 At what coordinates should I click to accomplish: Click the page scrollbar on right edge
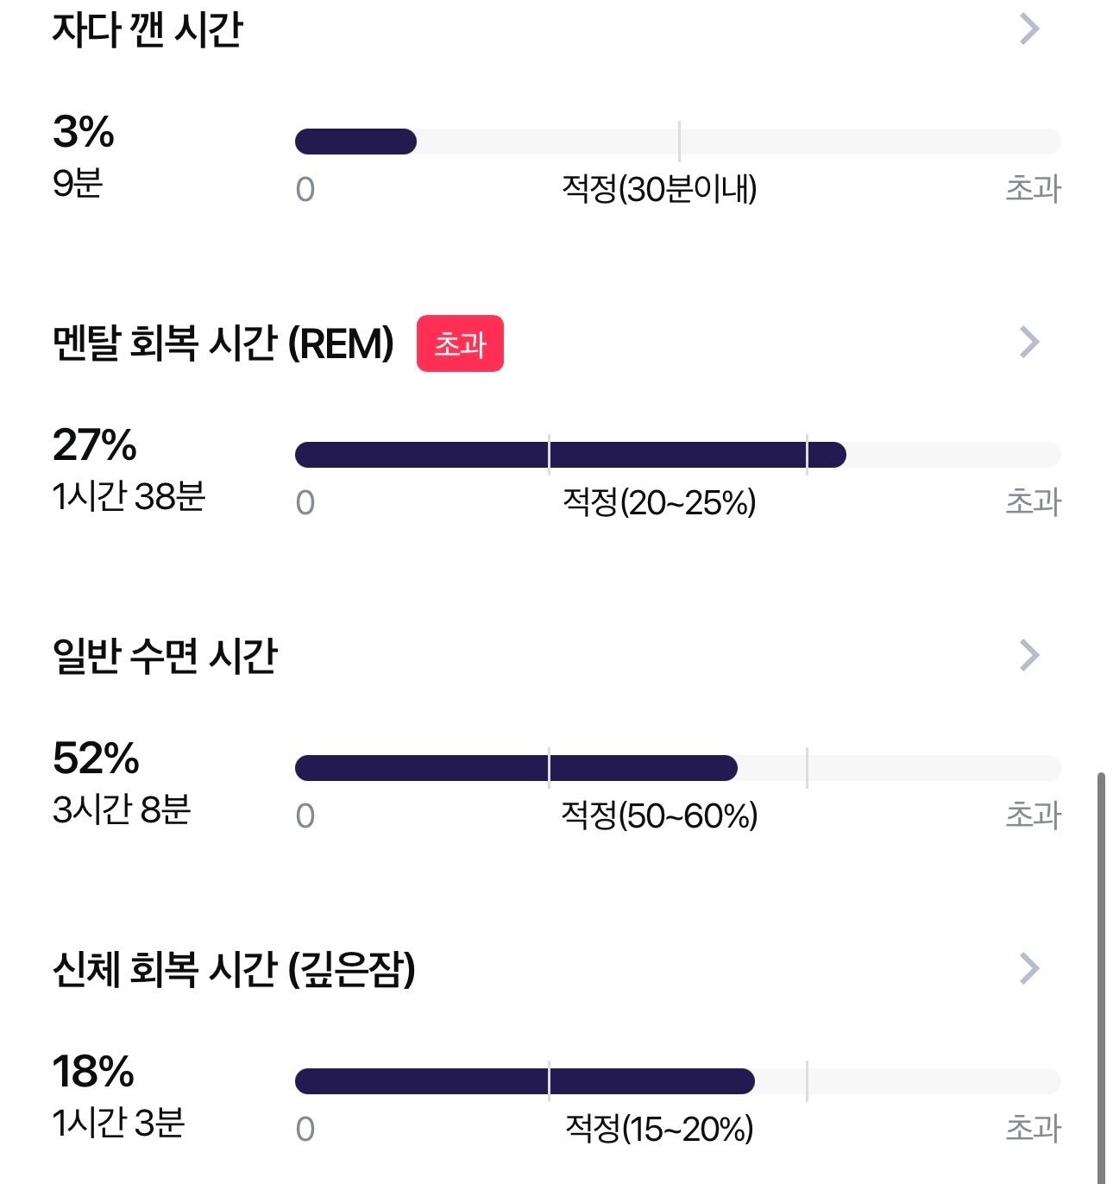[1101, 979]
